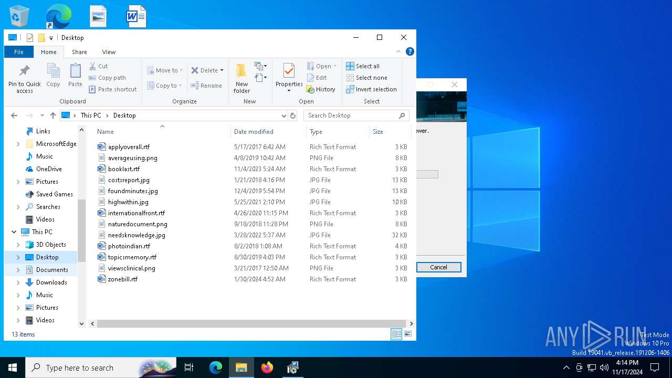Sort by Name column header
672x378 pixels.
click(162, 132)
